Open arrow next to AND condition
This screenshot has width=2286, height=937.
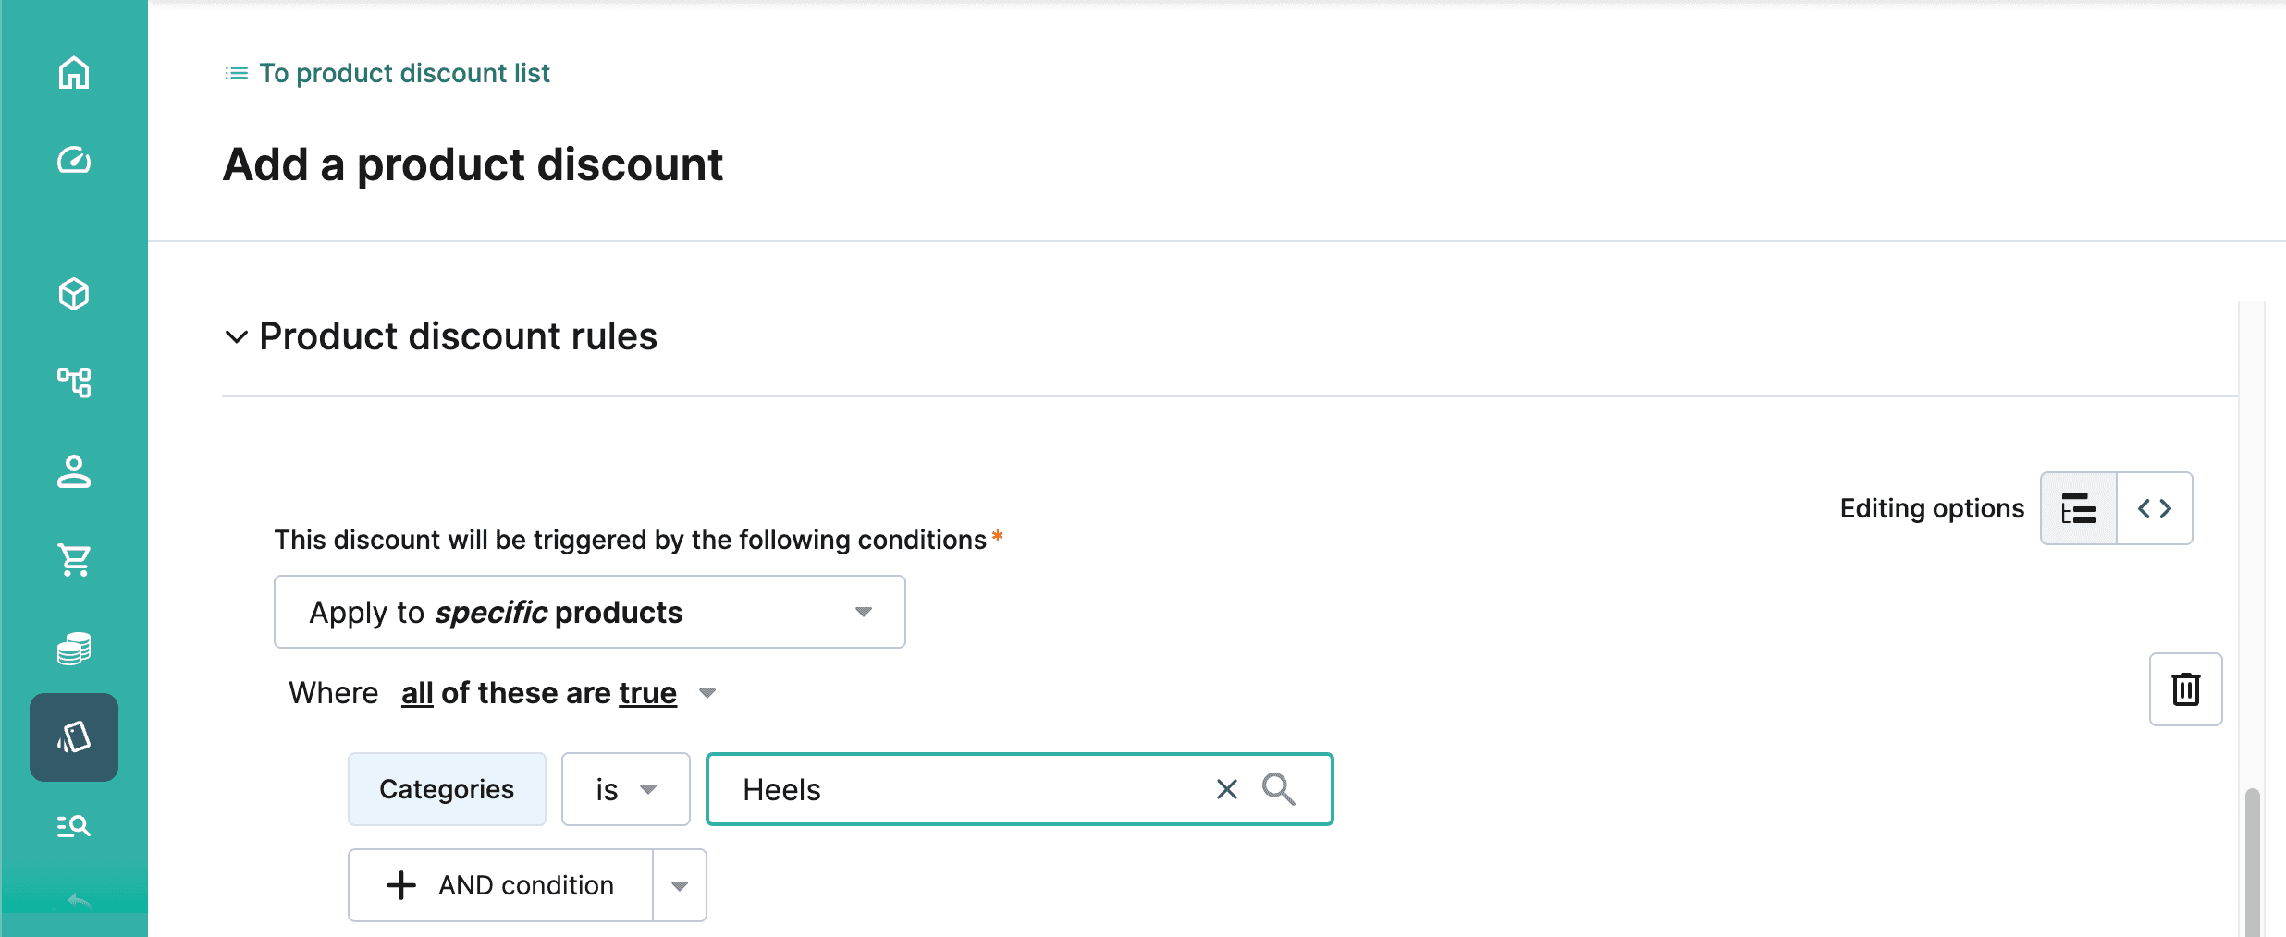coord(680,885)
